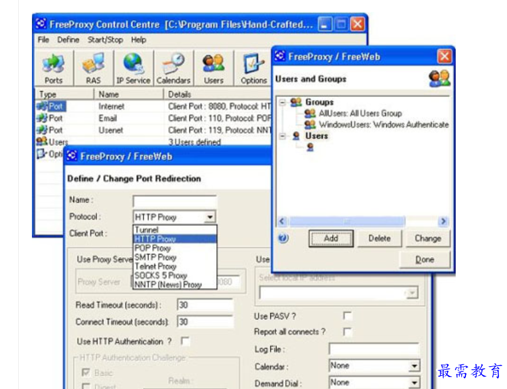The height and width of the screenshot is (389, 507).
Task: Select 'AllUsers: All Users Group' tree item
Action: click(x=360, y=113)
